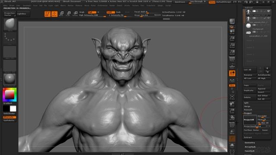Expand the Remesh section
Viewport: 276px width, 155px height.
[x=248, y=110]
